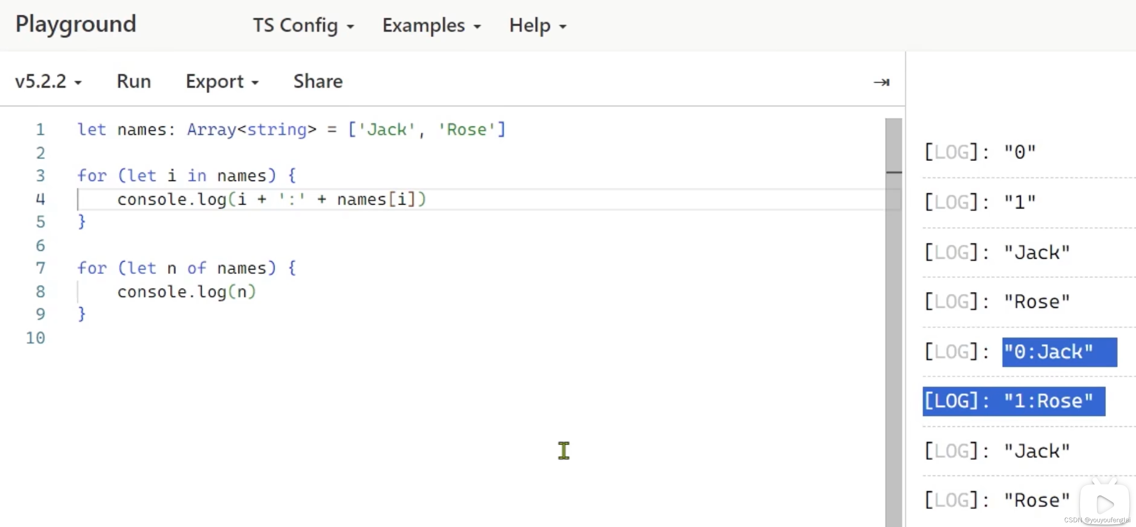Screen dimensions: 1136x527
Task: Click 'console.log' on line 4
Action: point(172,200)
